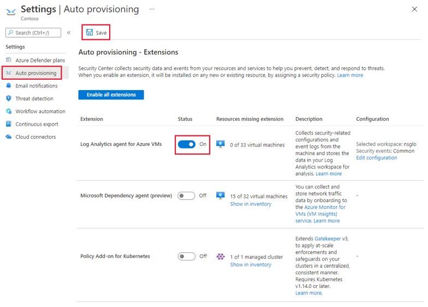Turn off the Log Analytics agent toggle
Viewport: 428px width, 307px height.
tap(187, 144)
